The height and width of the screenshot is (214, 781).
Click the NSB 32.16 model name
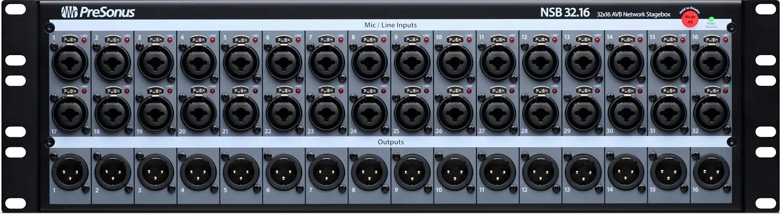point(565,13)
